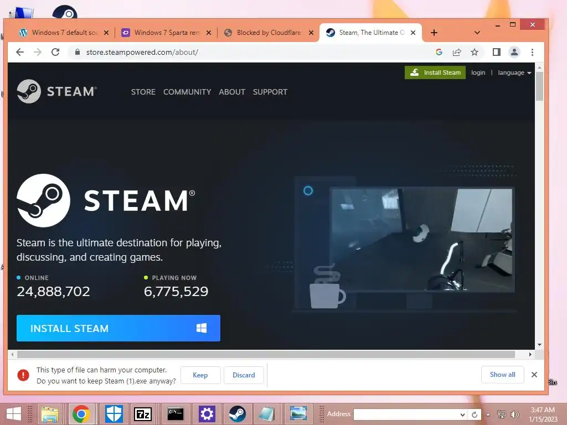Click the volume speaker tray icon
The width and height of the screenshot is (567, 425).
coord(514,414)
